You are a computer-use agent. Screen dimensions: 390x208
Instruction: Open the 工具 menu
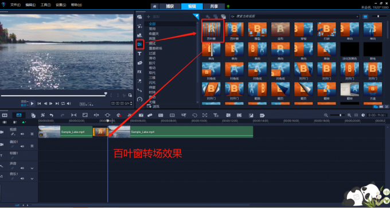pos(46,5)
